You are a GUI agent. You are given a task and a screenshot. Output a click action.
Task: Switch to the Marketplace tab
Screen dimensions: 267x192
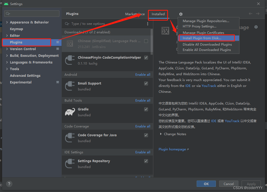click(135, 14)
